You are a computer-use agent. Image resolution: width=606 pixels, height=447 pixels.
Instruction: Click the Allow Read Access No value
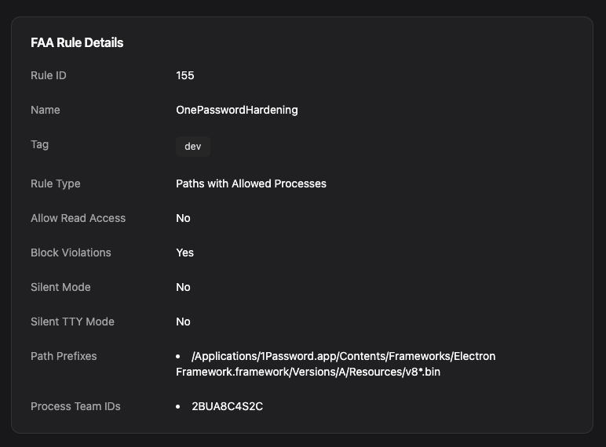click(184, 218)
